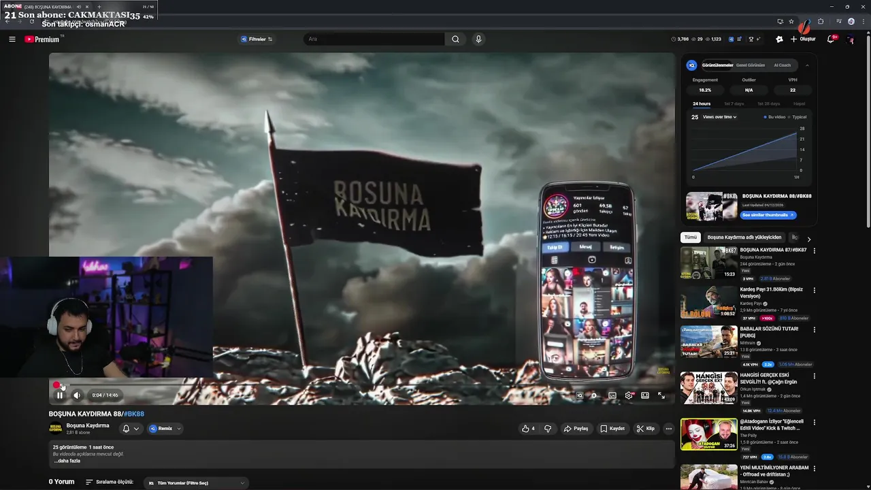Select the 1st 7 days range tab

(x=734, y=103)
